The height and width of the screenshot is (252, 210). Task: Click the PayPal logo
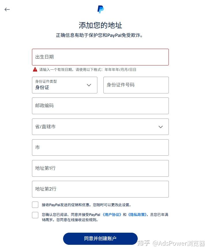101,10
